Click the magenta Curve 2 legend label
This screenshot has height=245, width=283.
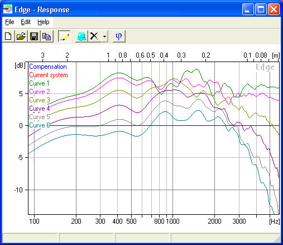click(x=40, y=92)
